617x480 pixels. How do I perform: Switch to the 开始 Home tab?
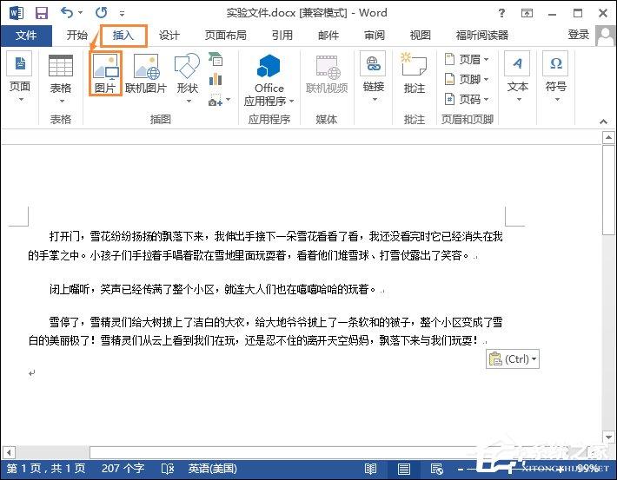(x=76, y=36)
